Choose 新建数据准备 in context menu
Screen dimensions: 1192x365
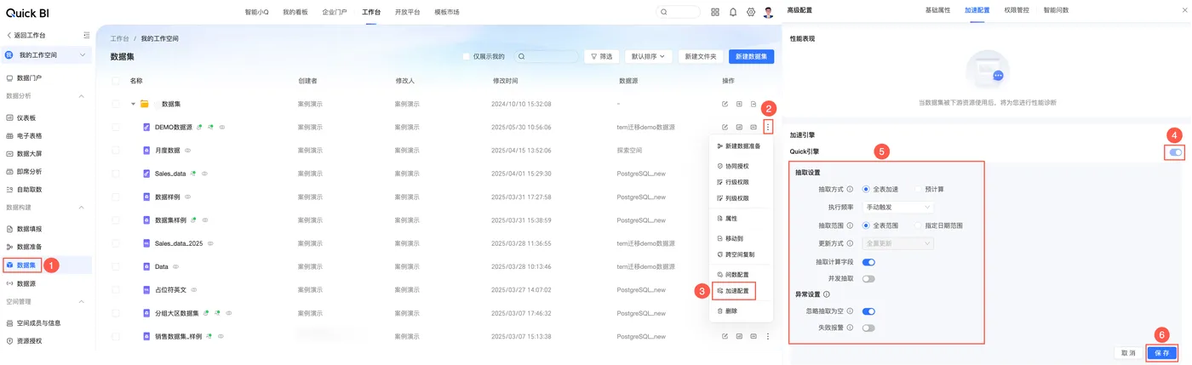(741, 146)
